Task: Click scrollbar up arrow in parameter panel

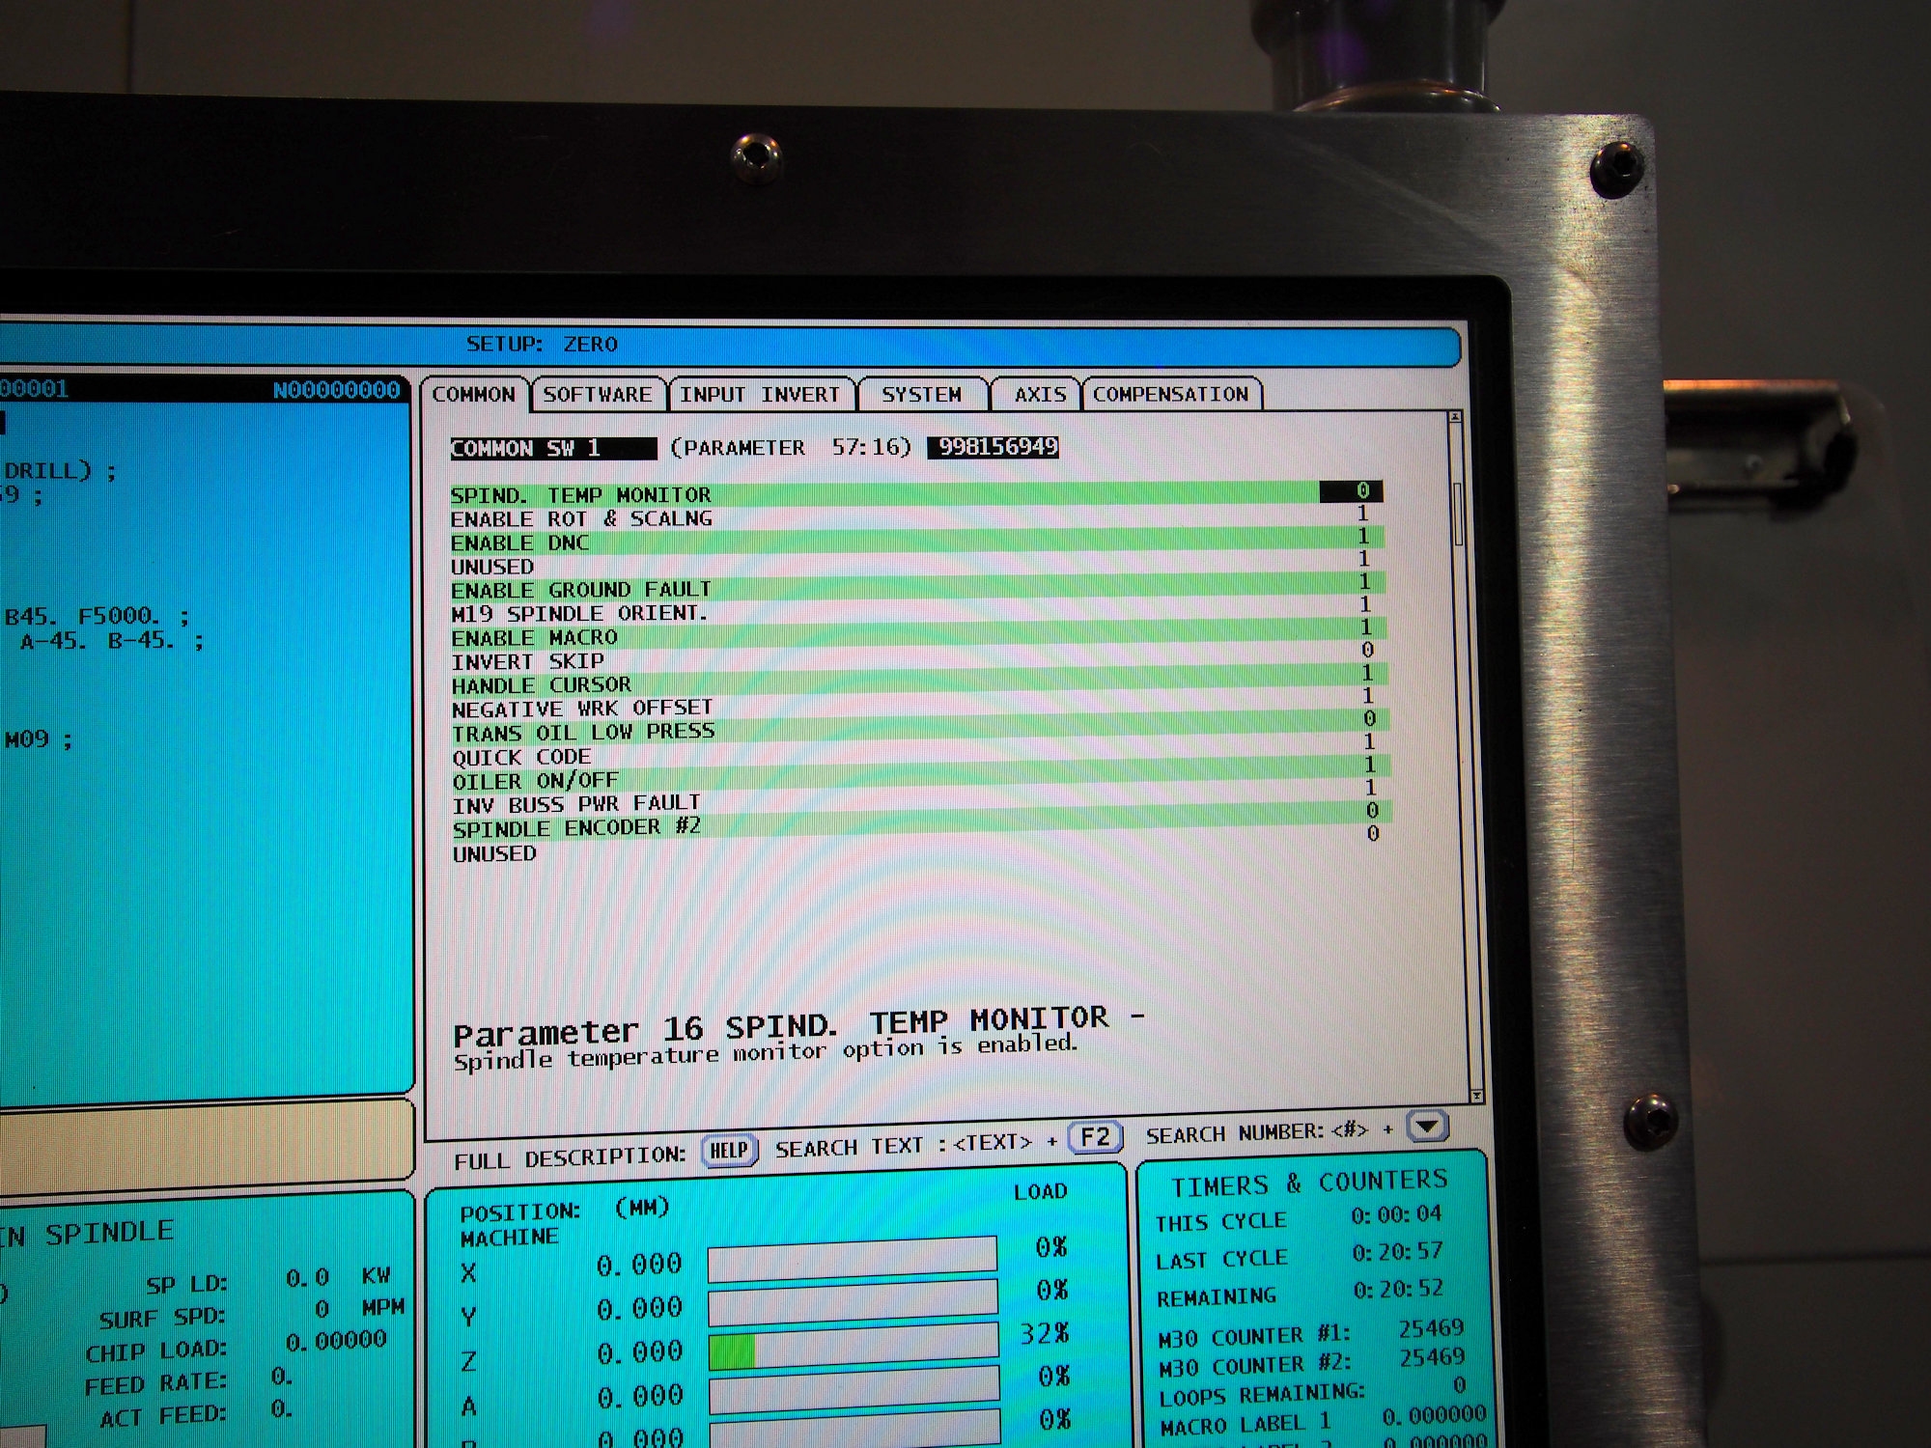Action: [1455, 417]
